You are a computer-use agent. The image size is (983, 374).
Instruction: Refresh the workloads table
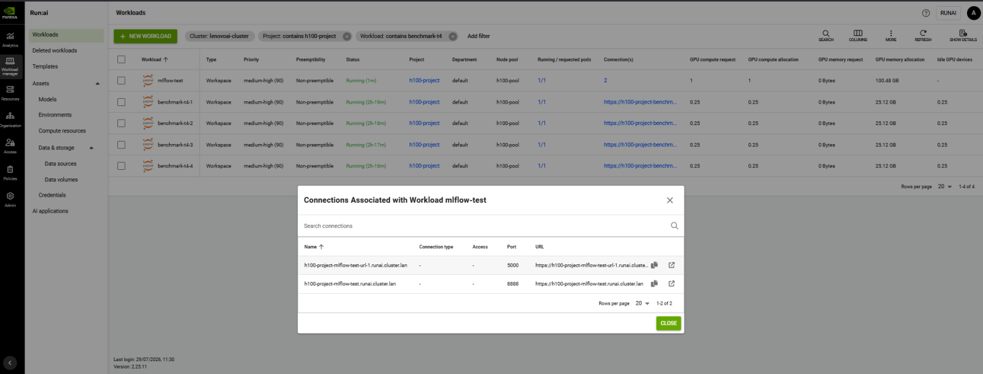coord(923,36)
